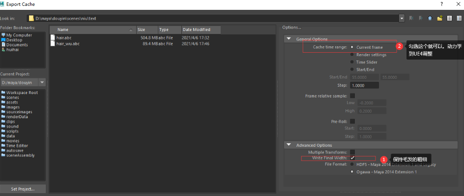Click hair_wu.abc date 2021/4/6 17:46
Image resolution: width=464 pixels, height=196 pixels.
(196, 44)
